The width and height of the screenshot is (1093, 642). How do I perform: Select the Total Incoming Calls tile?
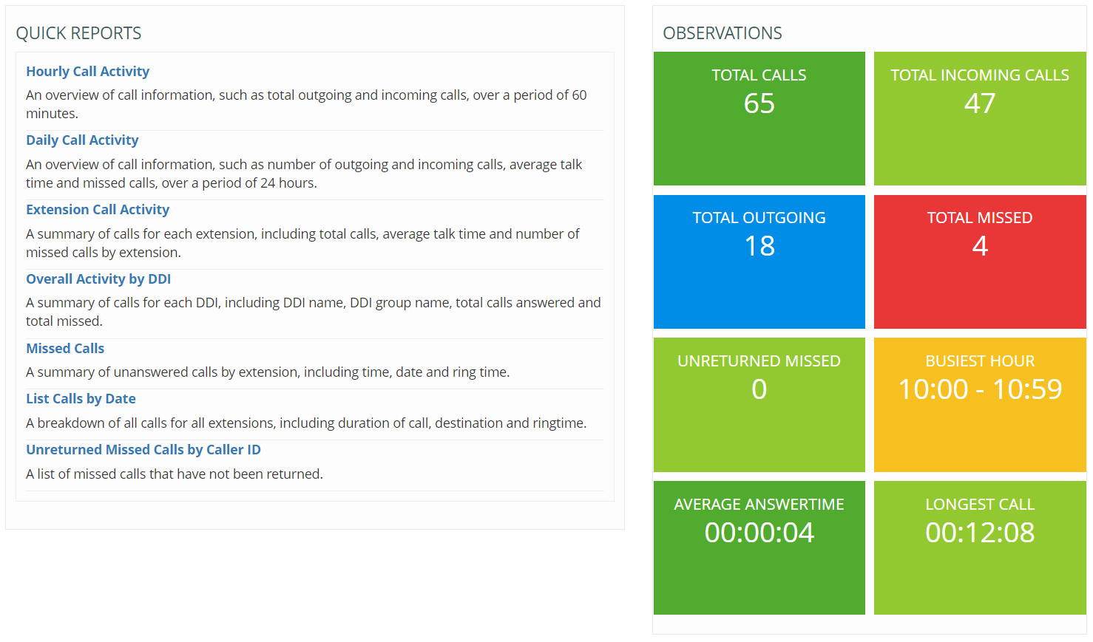tap(979, 118)
